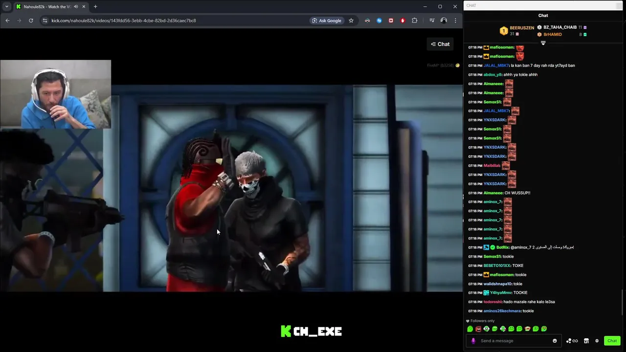Click the streamer webcam overlay

[x=56, y=94]
